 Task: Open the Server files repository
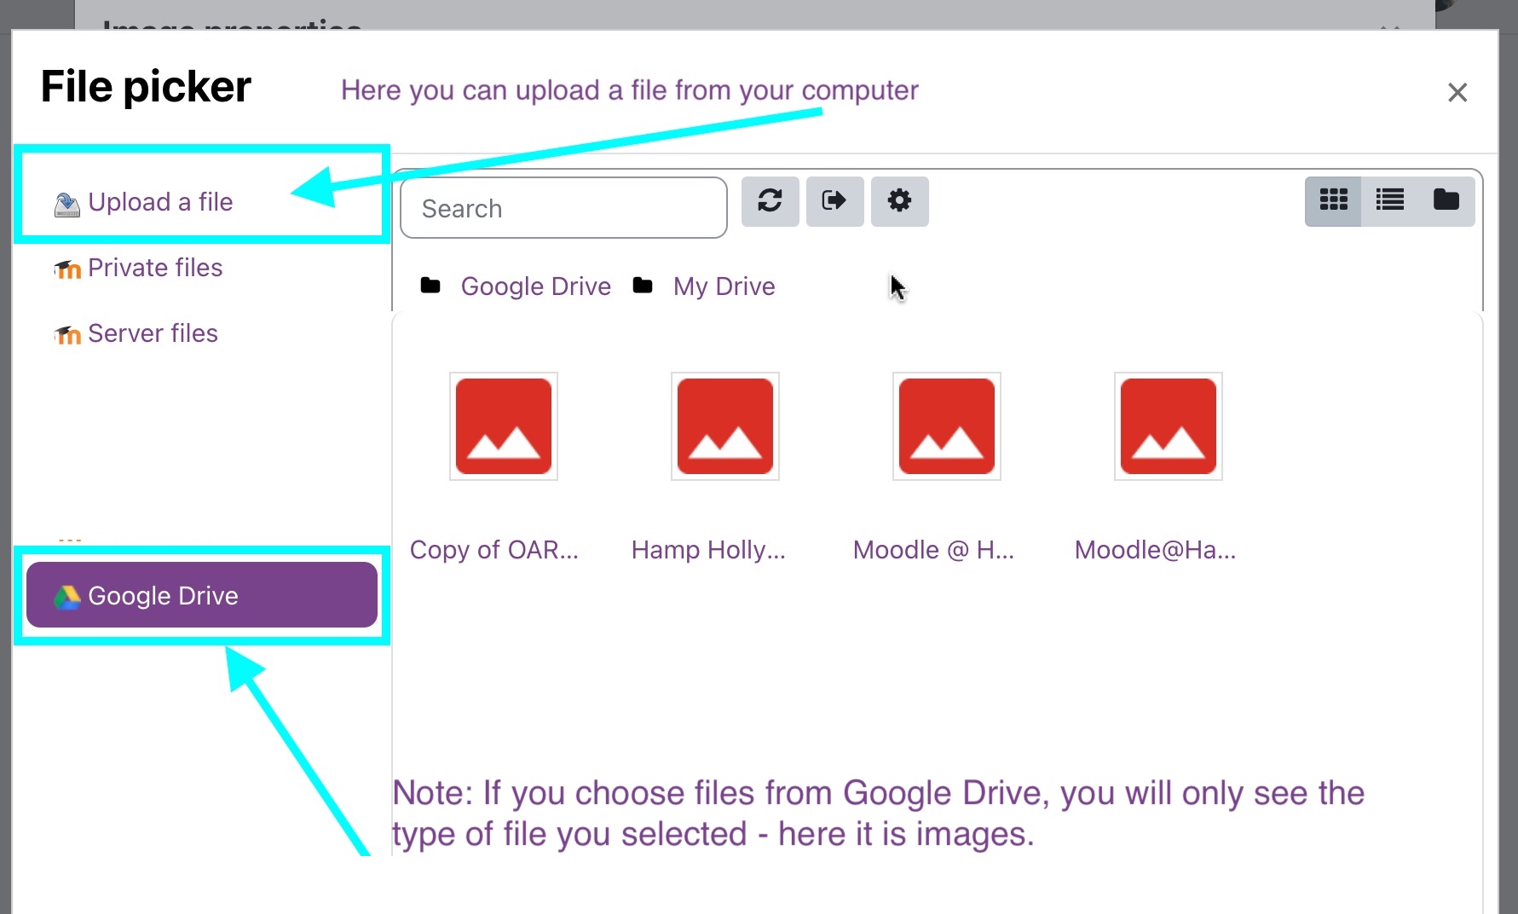(x=202, y=333)
